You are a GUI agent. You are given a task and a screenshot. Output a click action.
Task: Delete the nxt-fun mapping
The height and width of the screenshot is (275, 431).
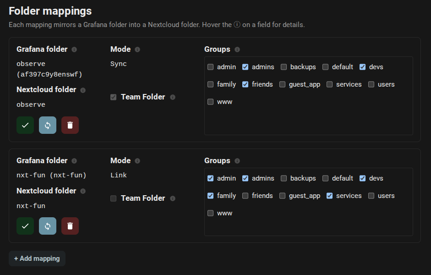pyautogui.click(x=70, y=226)
